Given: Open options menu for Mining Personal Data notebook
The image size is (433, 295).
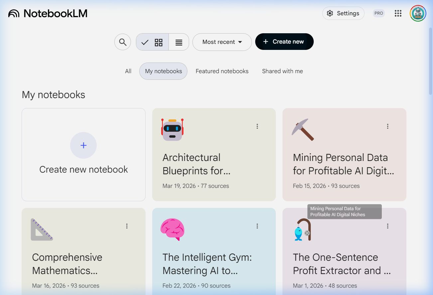Looking at the screenshot, I should click(x=387, y=126).
